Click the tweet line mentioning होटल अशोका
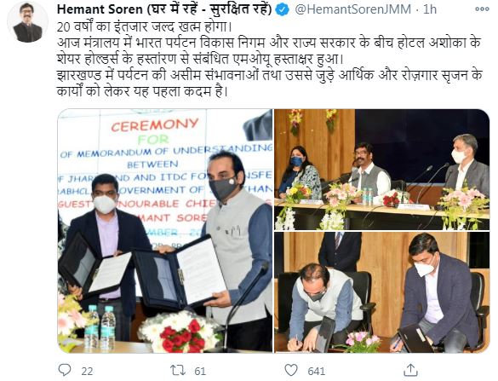The image size is (498, 381). point(269,43)
